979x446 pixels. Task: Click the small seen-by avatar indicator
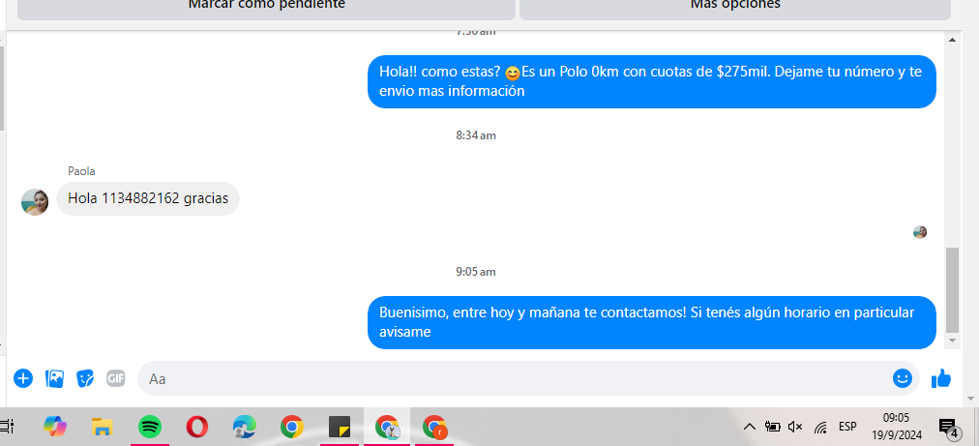(x=919, y=232)
